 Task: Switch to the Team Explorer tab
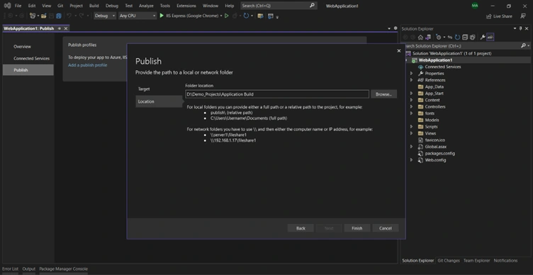[x=476, y=260]
